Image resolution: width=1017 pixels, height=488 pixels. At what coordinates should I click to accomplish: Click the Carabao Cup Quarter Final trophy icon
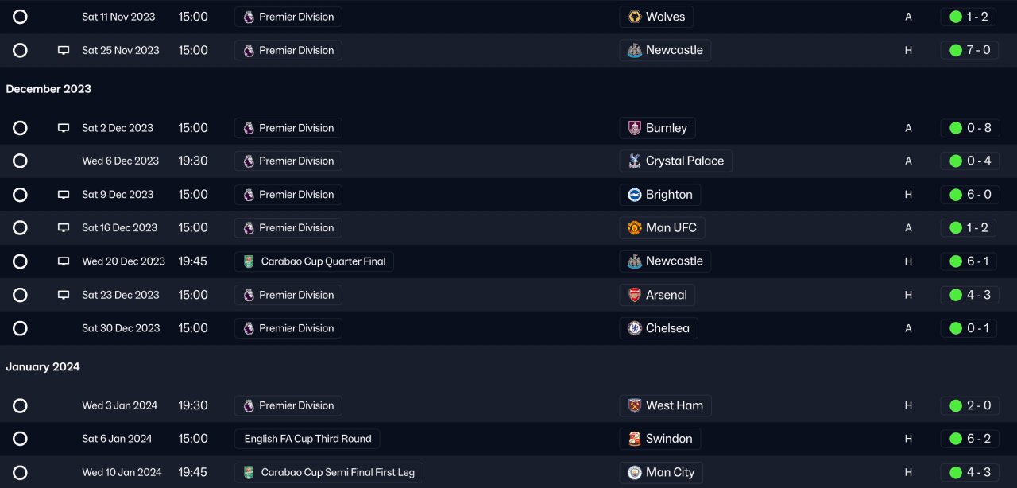click(249, 261)
